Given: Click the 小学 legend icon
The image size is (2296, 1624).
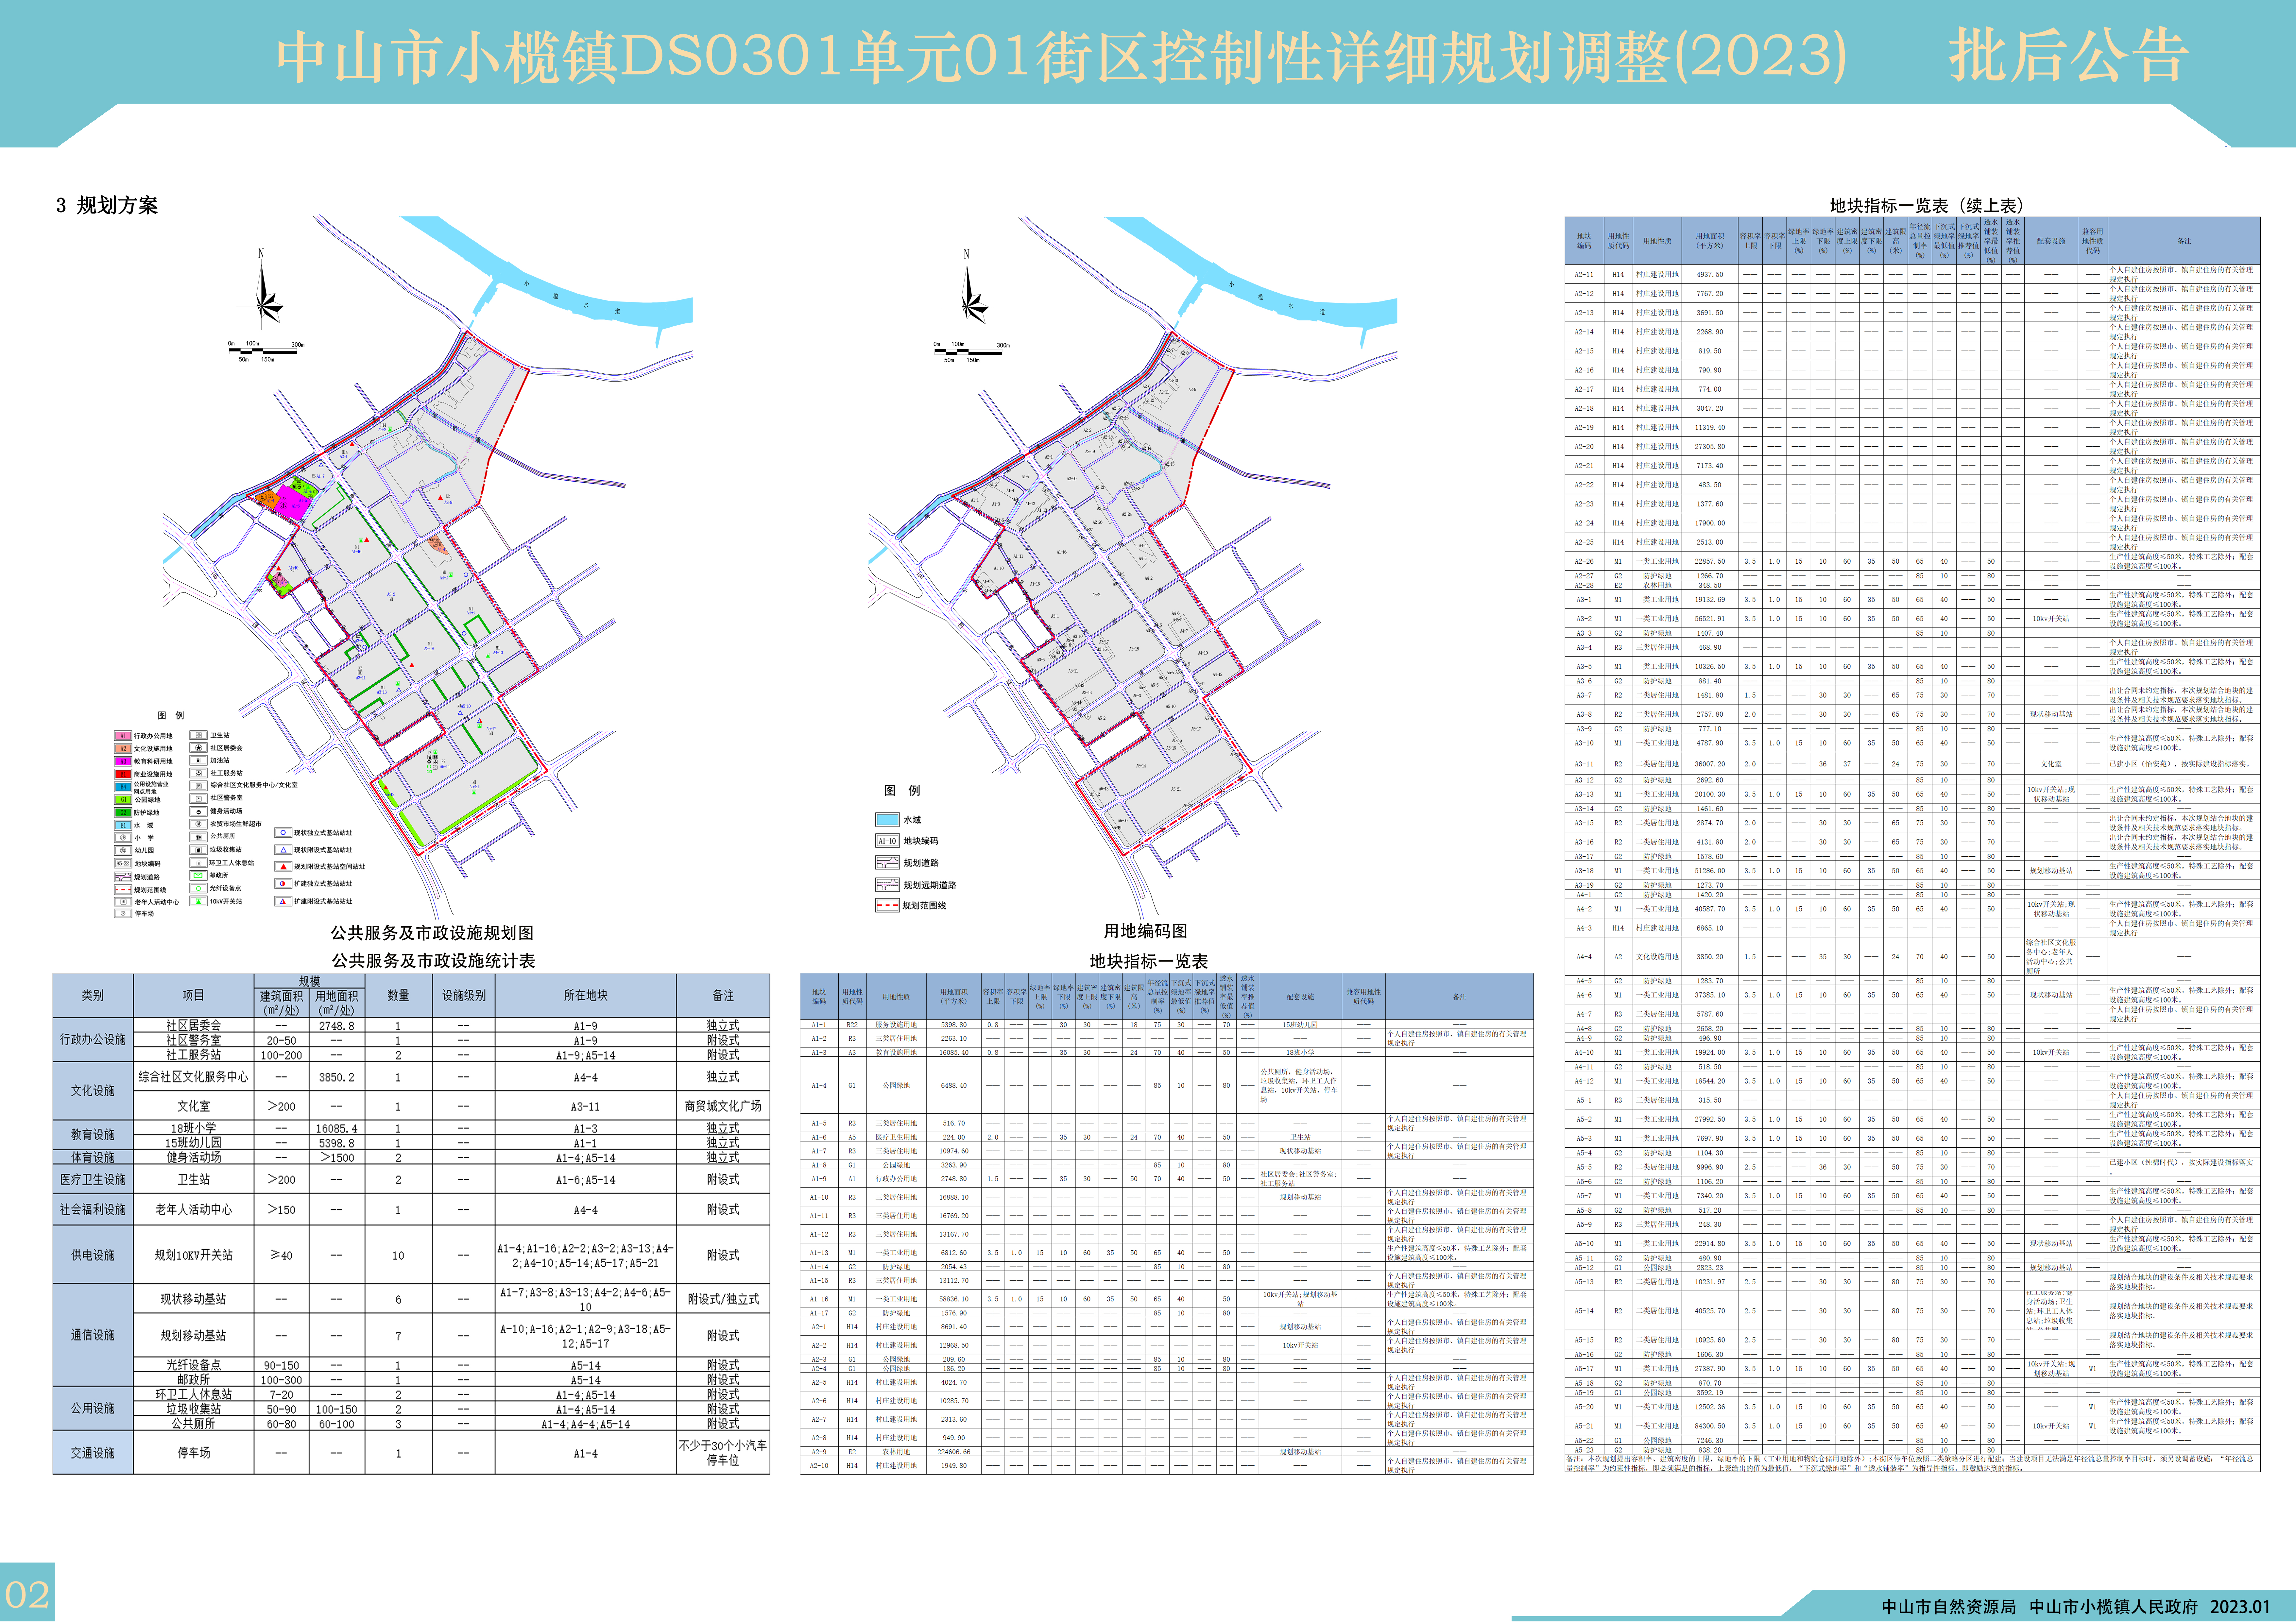Looking at the screenshot, I should coord(123,838).
